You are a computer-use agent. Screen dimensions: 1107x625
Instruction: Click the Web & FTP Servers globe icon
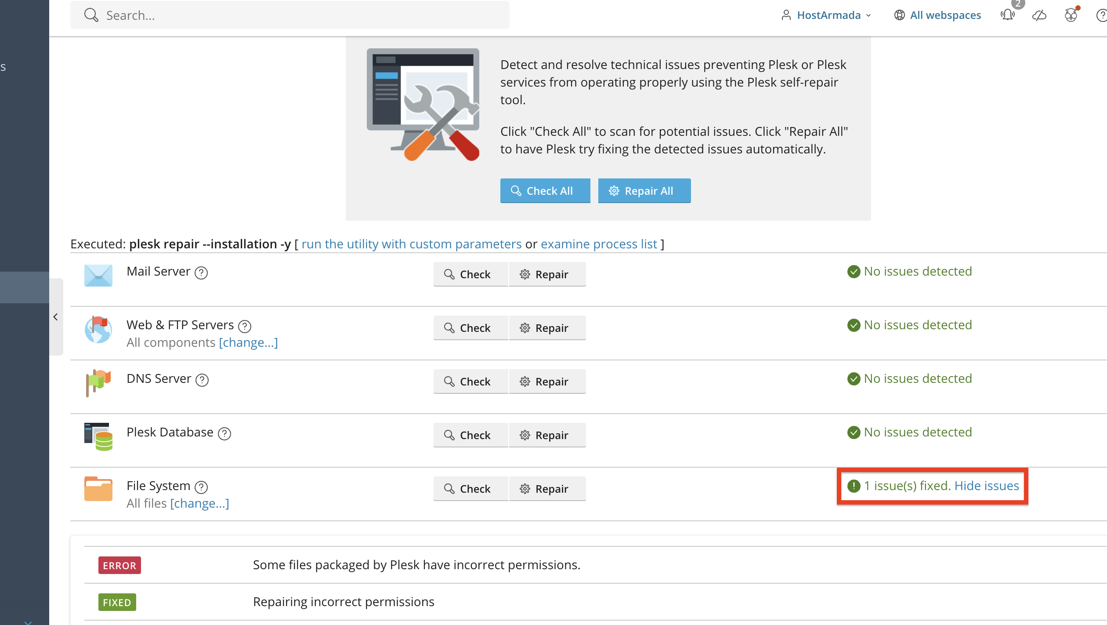pos(98,330)
